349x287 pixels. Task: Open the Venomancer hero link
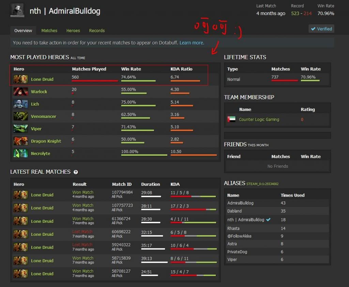43,116
